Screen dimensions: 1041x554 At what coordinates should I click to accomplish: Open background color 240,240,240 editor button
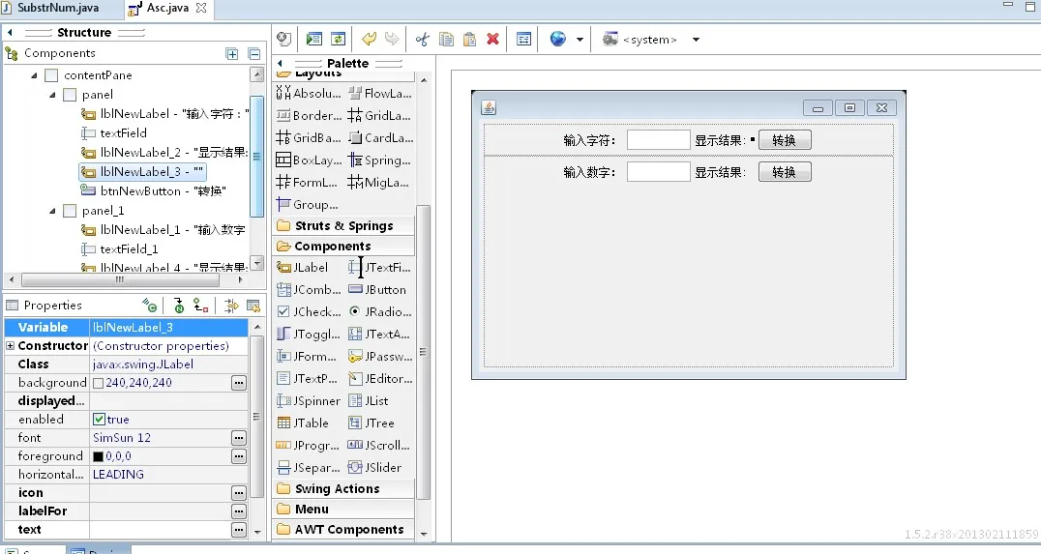click(238, 383)
